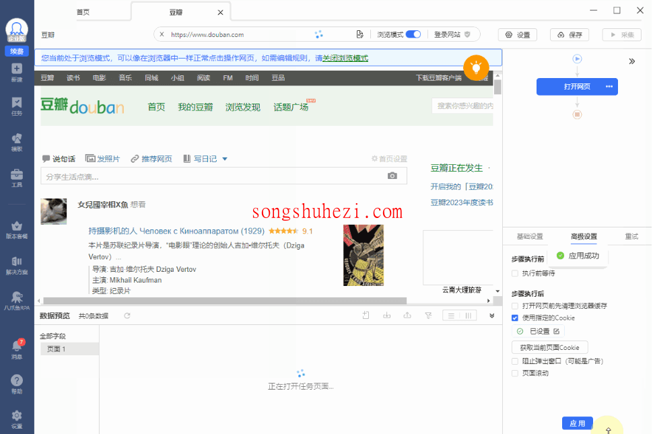653x434 pixels.
Task: Click the top-right 设置 button
Action: pyautogui.click(x=518, y=35)
